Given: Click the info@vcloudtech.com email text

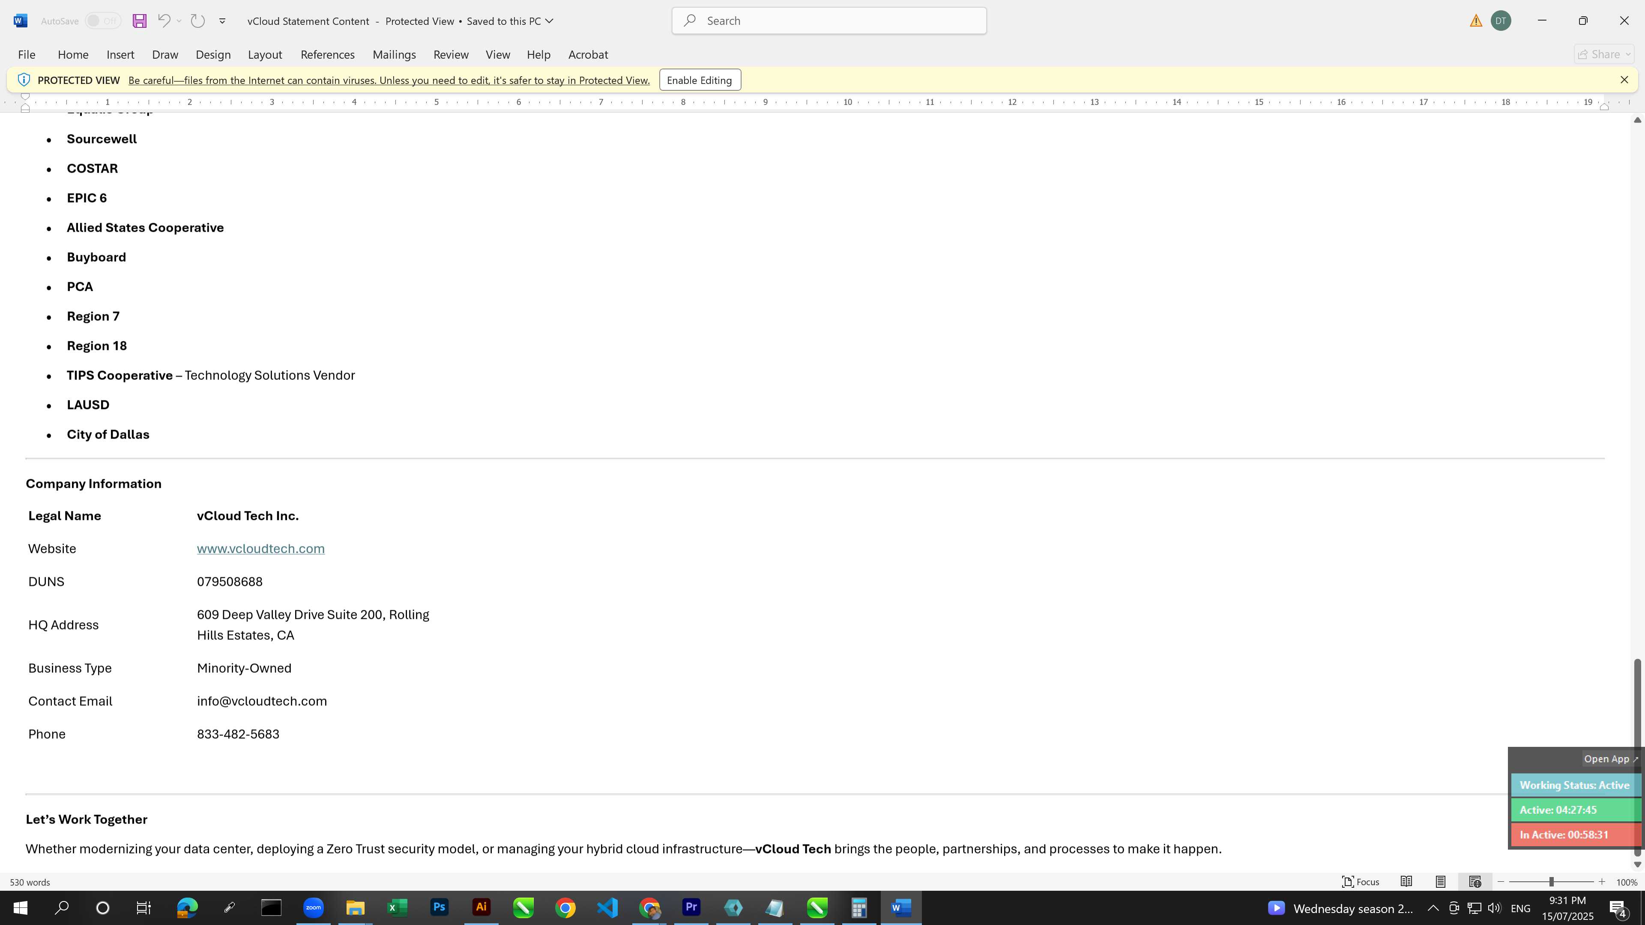Looking at the screenshot, I should click(x=262, y=701).
